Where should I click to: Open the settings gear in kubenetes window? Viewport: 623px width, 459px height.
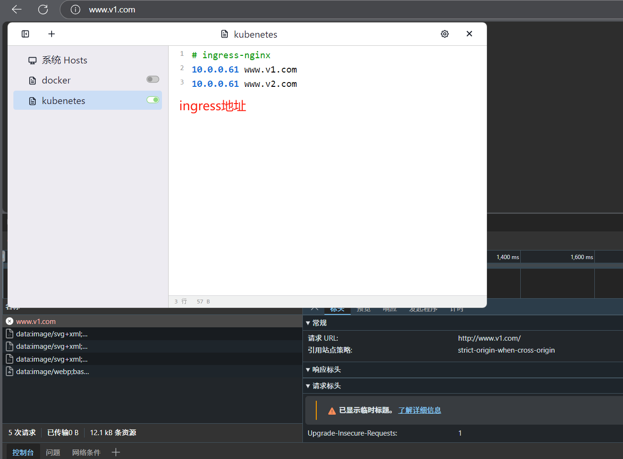pos(445,34)
